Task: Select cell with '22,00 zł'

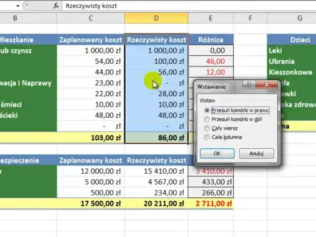Action: tap(91, 93)
